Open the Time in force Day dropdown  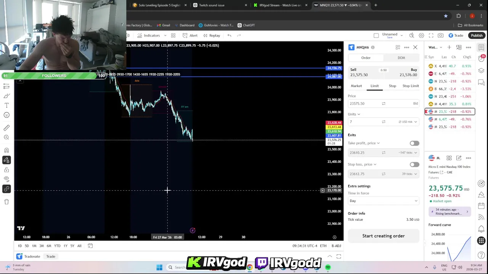383,201
